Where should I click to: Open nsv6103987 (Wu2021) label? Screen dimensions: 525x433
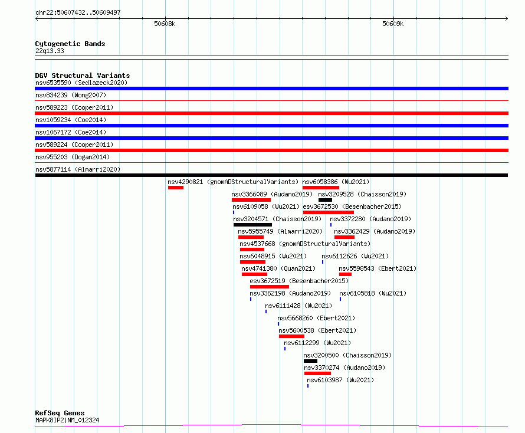click(340, 380)
